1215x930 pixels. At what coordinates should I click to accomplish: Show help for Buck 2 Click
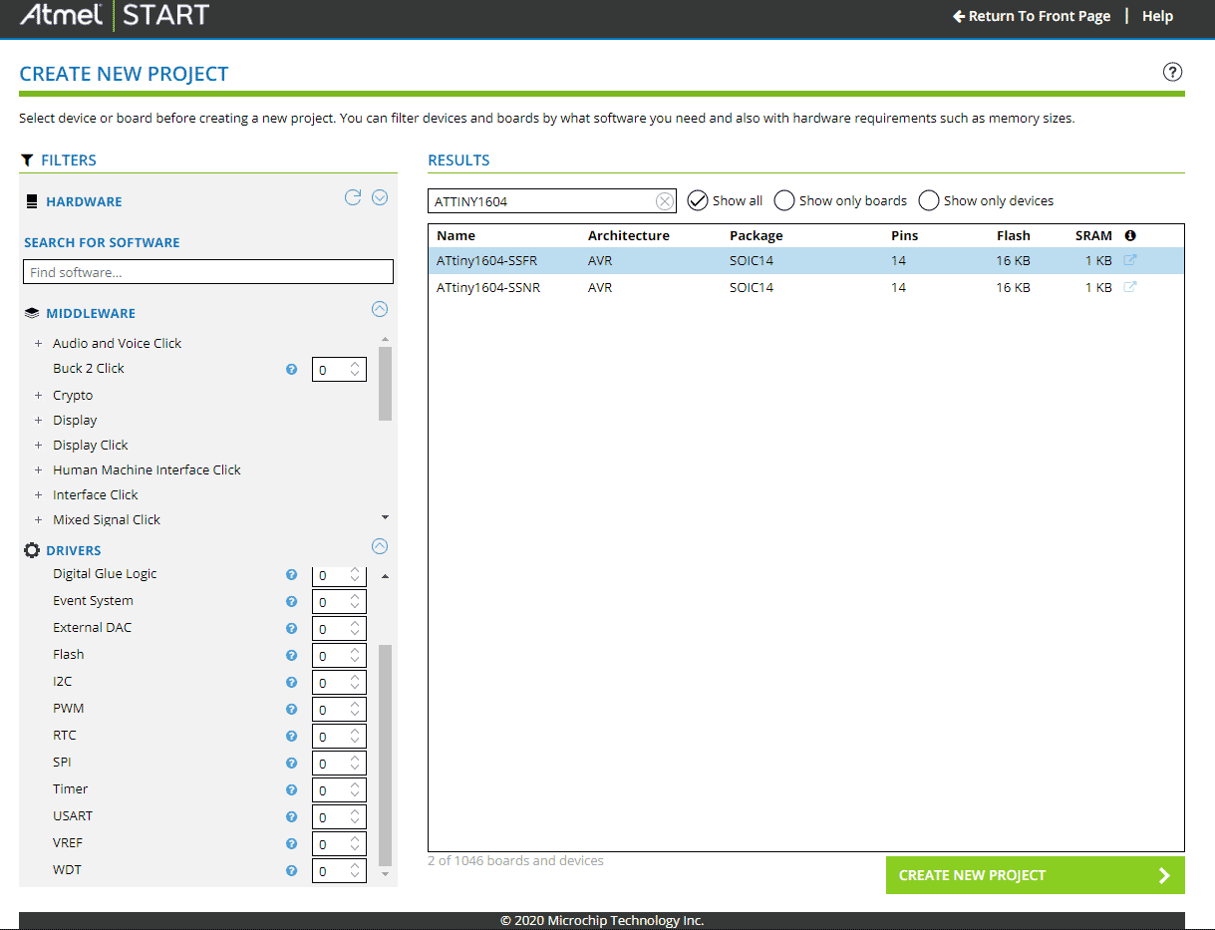tap(292, 369)
